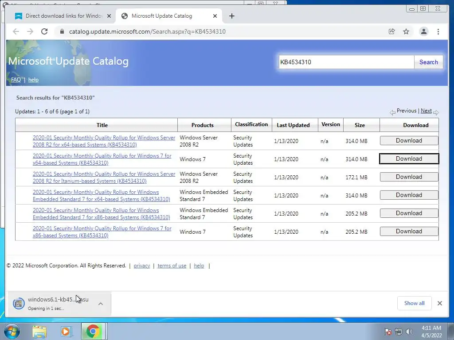Download the Windows 7 x64 update
Image resolution: width=454 pixels, height=340 pixels.
pyautogui.click(x=409, y=159)
